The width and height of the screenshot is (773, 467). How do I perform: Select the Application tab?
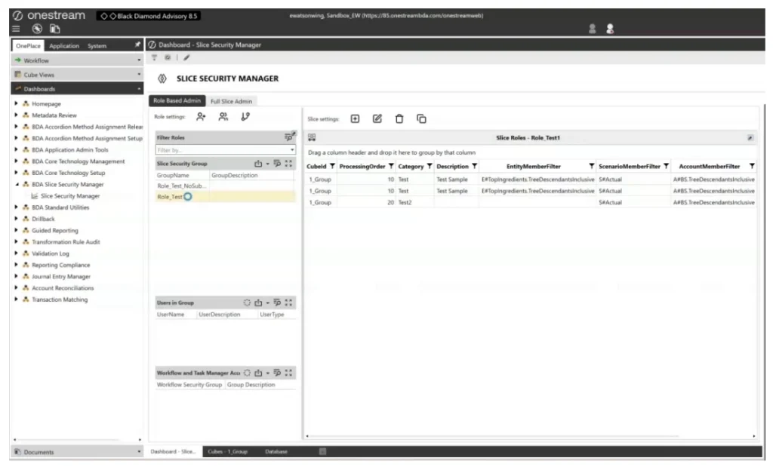tap(64, 46)
